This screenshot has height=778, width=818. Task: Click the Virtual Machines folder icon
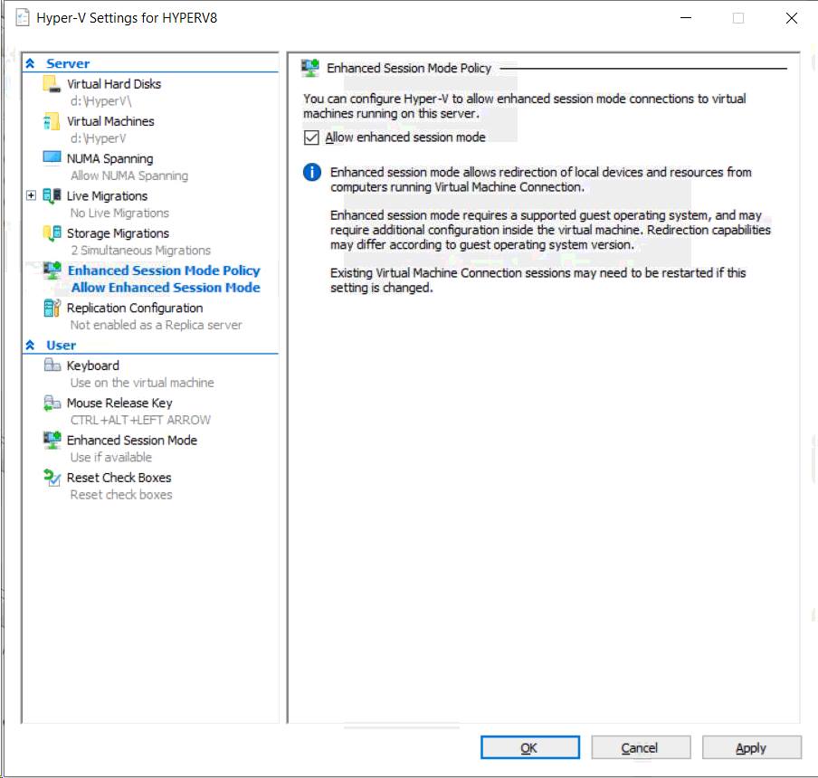coord(52,121)
